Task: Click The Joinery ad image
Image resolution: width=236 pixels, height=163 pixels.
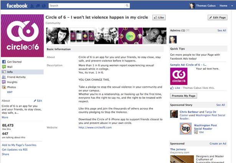Action: [x=182, y=159]
